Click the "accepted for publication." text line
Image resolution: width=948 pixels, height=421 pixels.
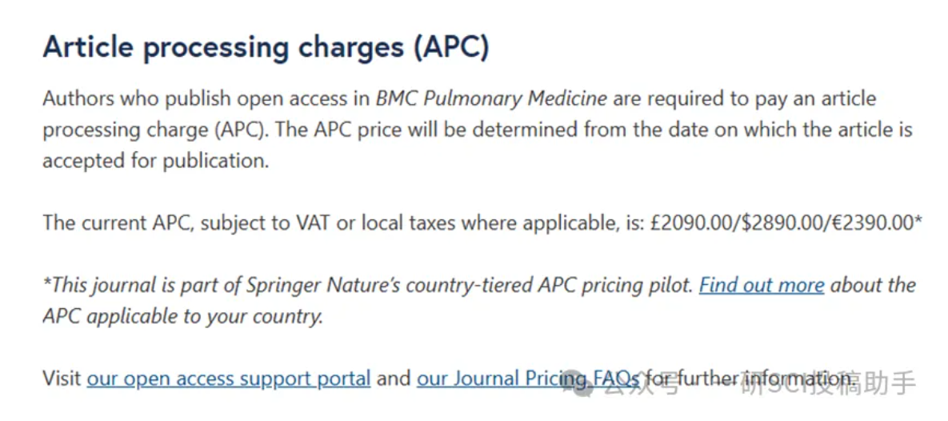(x=155, y=162)
